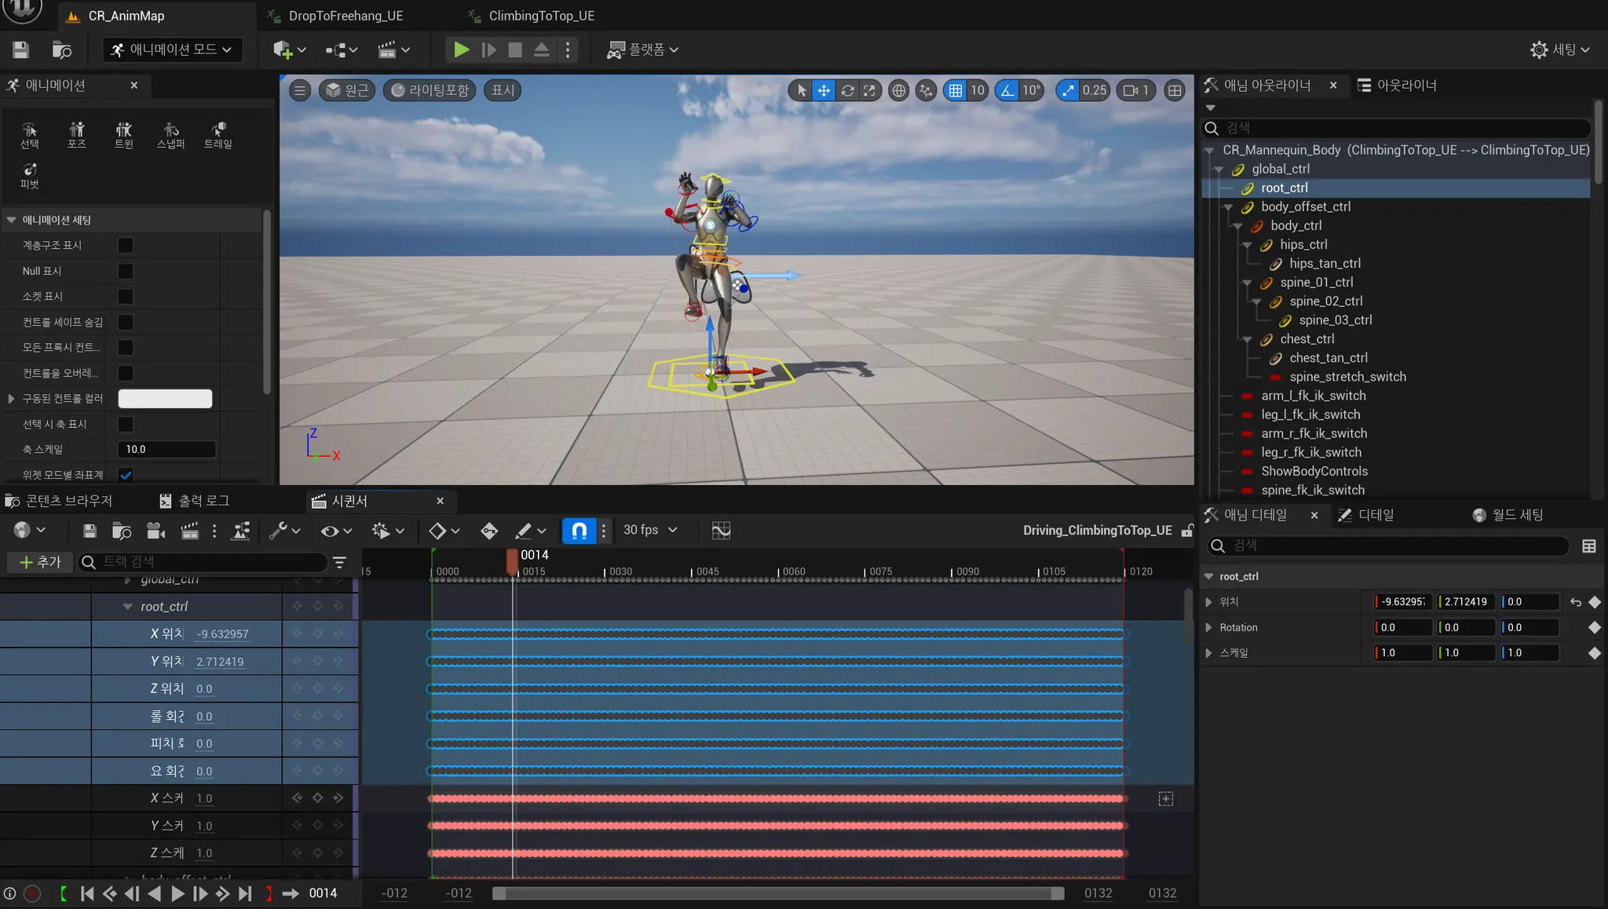
Task: Toggle grid snapping in viewport toolbar
Action: point(956,90)
